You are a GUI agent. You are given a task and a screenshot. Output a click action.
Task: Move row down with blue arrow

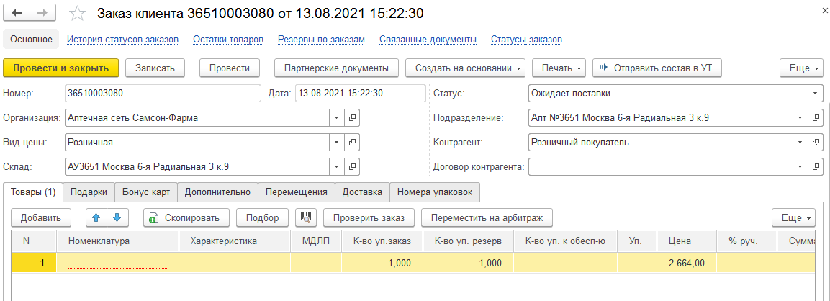pyautogui.click(x=117, y=217)
